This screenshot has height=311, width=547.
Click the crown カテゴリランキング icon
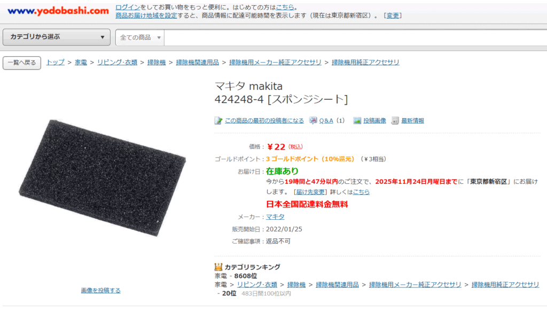coord(218,267)
